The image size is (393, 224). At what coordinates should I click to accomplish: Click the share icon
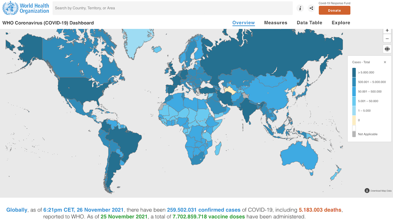(x=311, y=8)
